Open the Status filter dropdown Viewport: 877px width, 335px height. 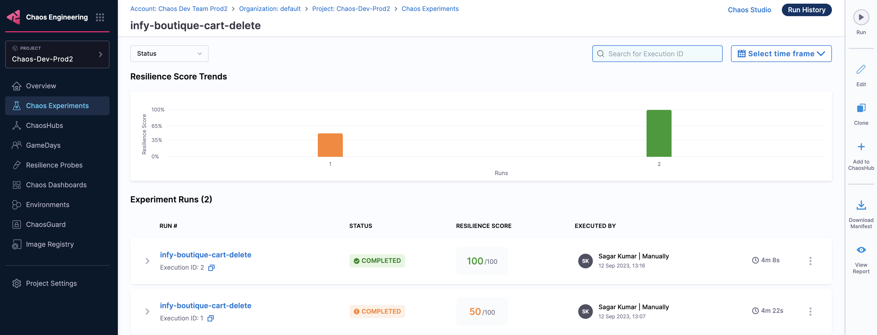click(x=169, y=54)
